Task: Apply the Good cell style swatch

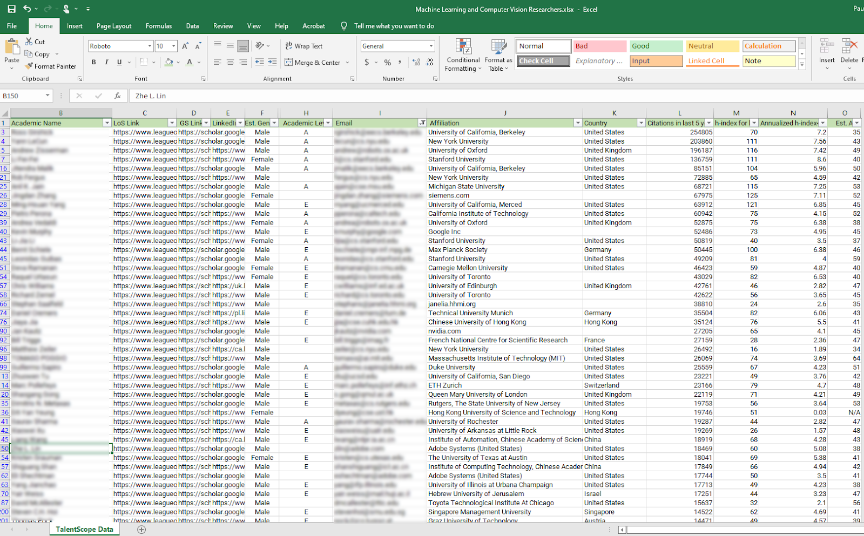Action: pyautogui.click(x=656, y=46)
